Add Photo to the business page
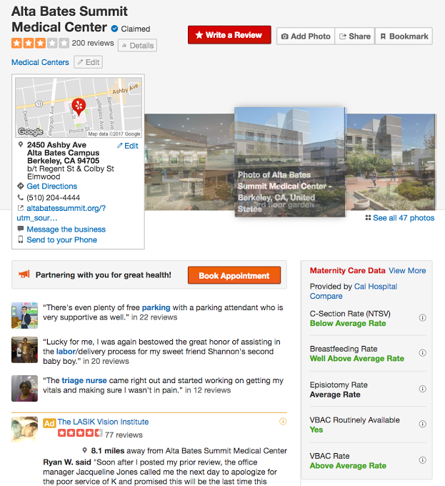 (306, 36)
